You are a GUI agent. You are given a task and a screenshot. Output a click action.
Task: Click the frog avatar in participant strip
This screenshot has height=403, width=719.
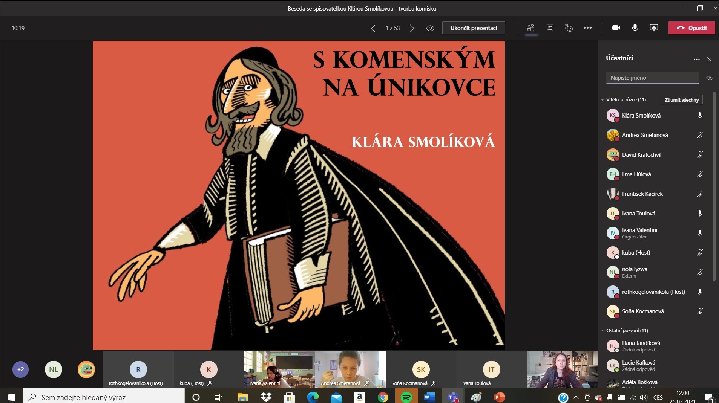(x=86, y=369)
